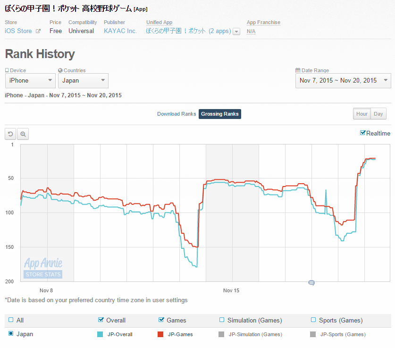Click the App Franchise N/A value

click(x=251, y=32)
